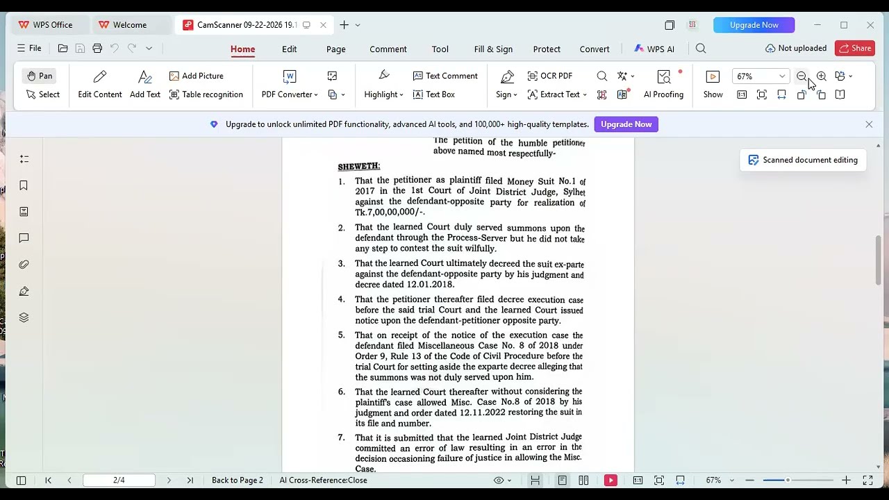Screen dimensions: 889x500
Task: Enter full screen from status bar
Action: pos(867,480)
